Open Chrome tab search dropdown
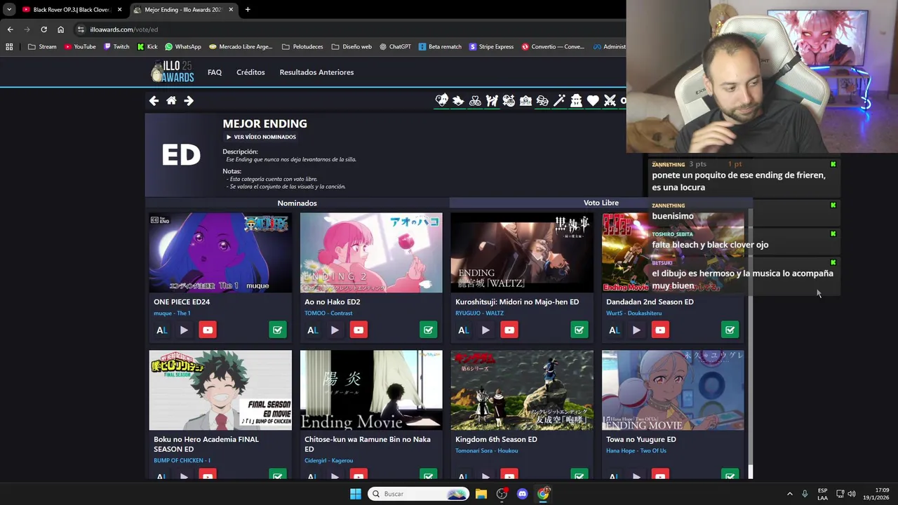The width and height of the screenshot is (898, 505). (x=9, y=10)
